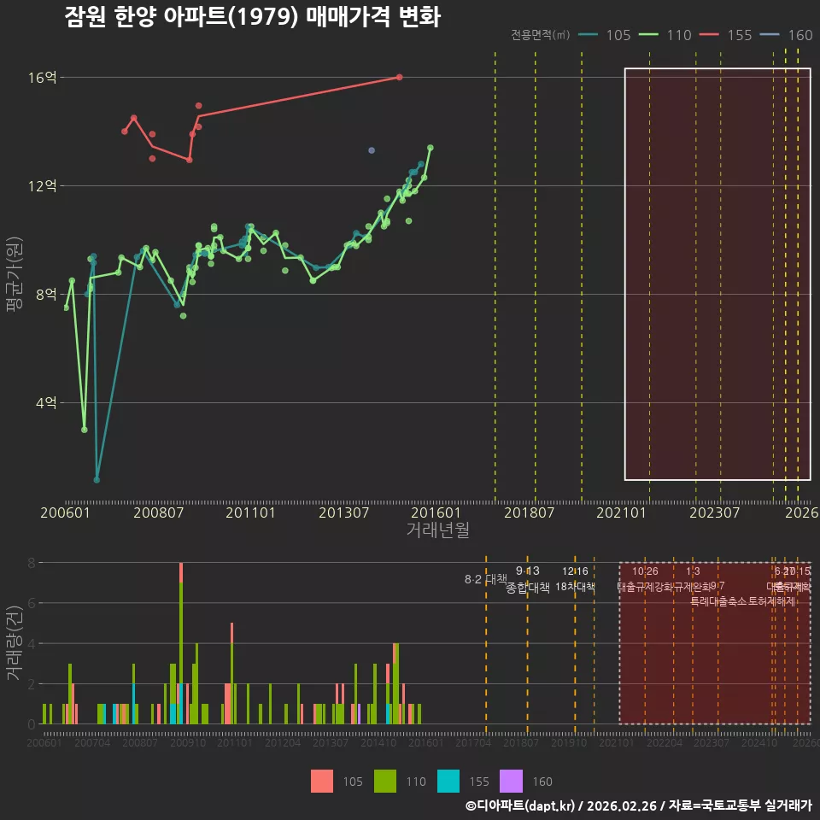The width and height of the screenshot is (820, 820).
Task: Click the tallest volume bar reaching 8
Action: (x=181, y=643)
